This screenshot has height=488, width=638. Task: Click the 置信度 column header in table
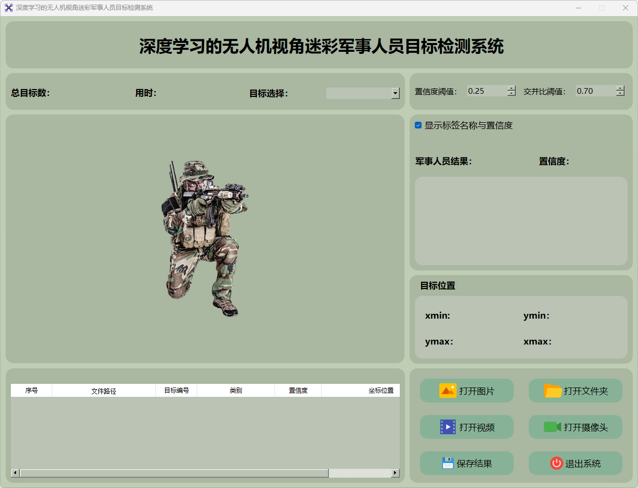coord(298,391)
